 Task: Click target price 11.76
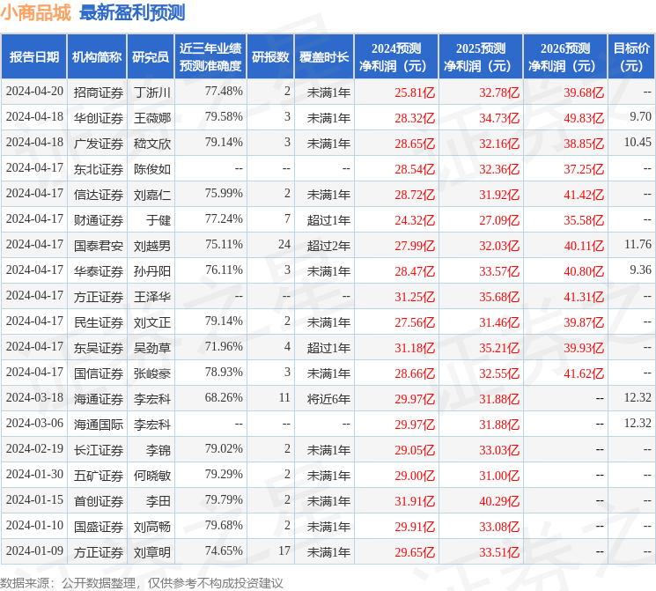[638, 244]
